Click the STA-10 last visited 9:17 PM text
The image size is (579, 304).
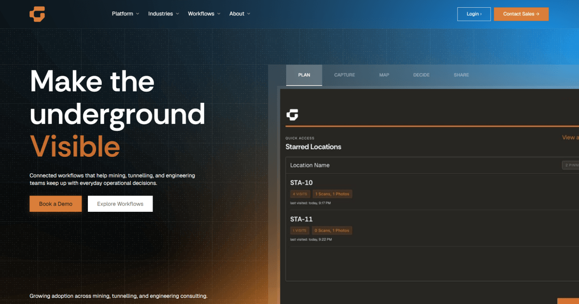point(310,203)
